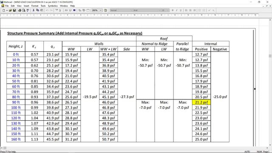The height and width of the screenshot is (153, 272).
Task: Copy the selected region via toolbar
Action: pos(37,10)
